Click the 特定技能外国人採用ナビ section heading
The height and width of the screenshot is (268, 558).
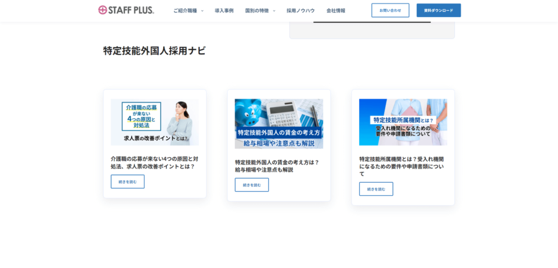[x=154, y=51]
